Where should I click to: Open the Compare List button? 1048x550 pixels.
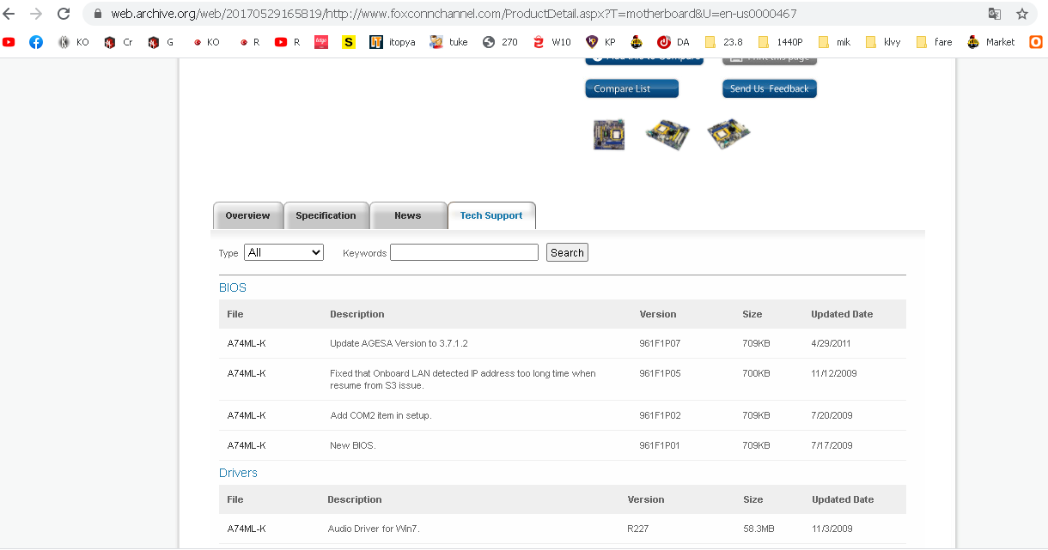(x=631, y=88)
